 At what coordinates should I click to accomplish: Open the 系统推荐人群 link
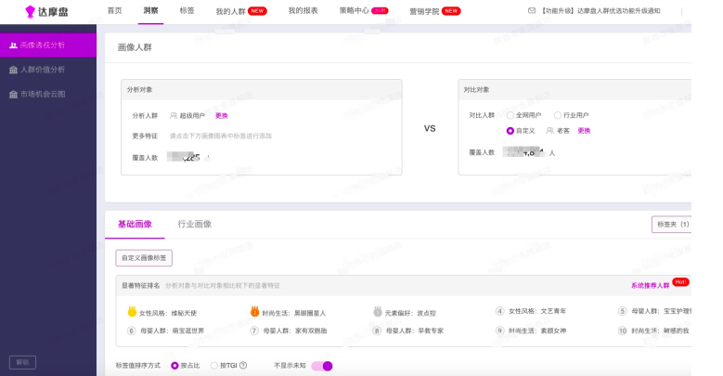(651, 286)
